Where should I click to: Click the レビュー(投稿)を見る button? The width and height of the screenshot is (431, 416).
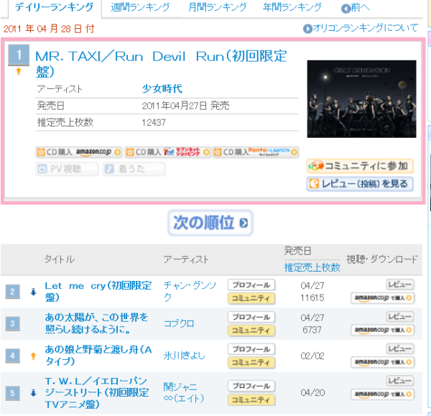tap(359, 185)
